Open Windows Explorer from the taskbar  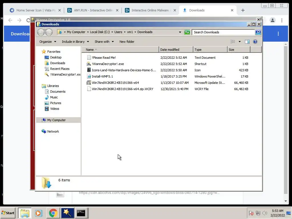[25, 213]
